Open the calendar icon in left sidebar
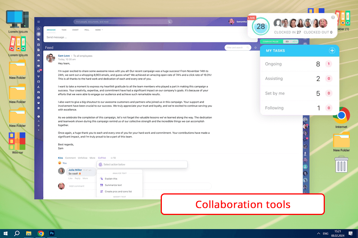358x238 pixels. [x=38, y=45]
